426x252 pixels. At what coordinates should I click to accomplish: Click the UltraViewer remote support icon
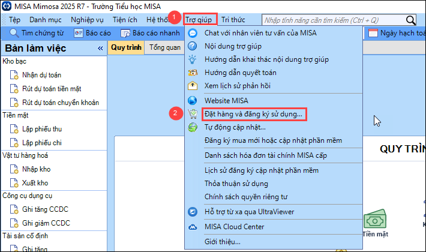pos(193,212)
